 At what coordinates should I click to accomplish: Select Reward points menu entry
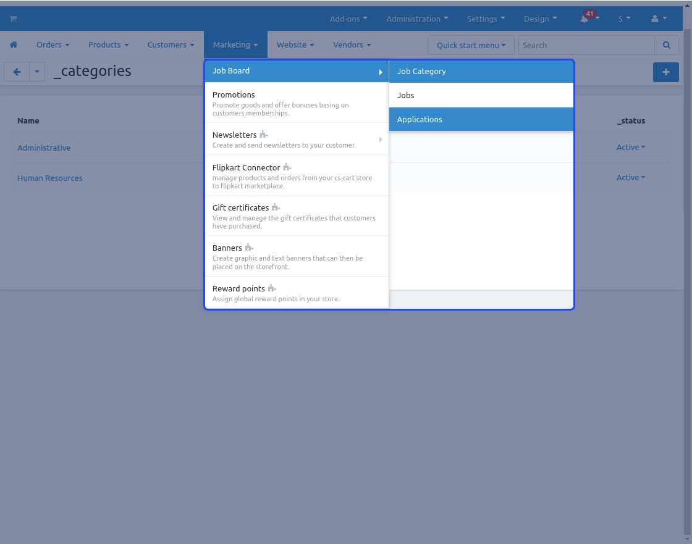297,293
